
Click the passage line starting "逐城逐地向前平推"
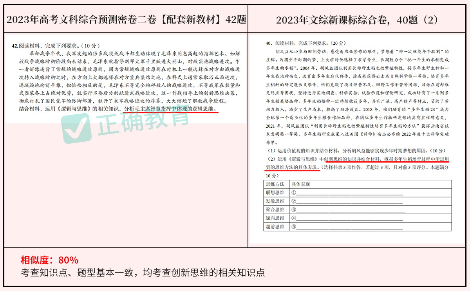129,85
